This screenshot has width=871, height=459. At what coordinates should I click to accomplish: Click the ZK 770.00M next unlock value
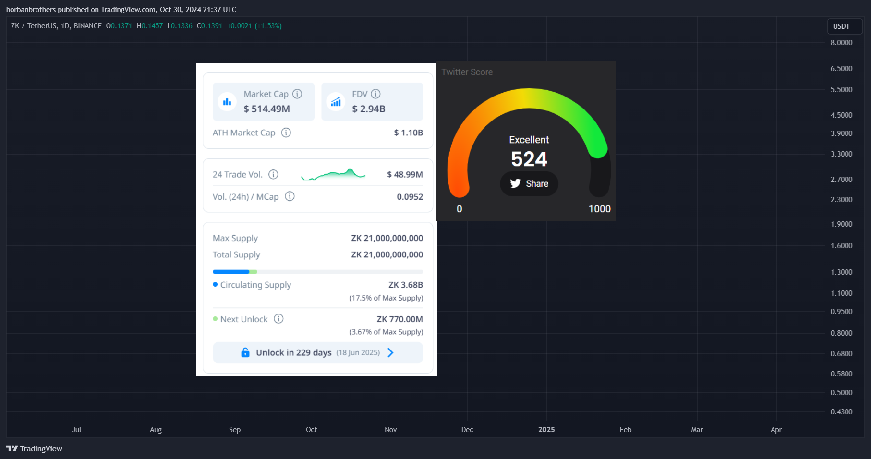[400, 319]
